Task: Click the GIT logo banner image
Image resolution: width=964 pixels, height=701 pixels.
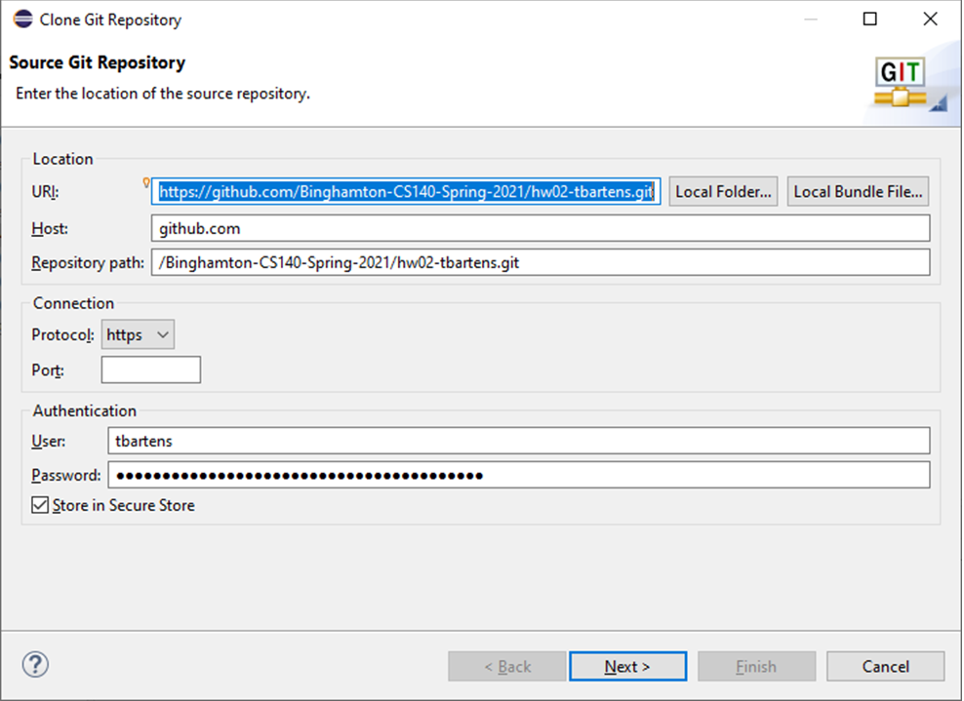Action: (904, 86)
